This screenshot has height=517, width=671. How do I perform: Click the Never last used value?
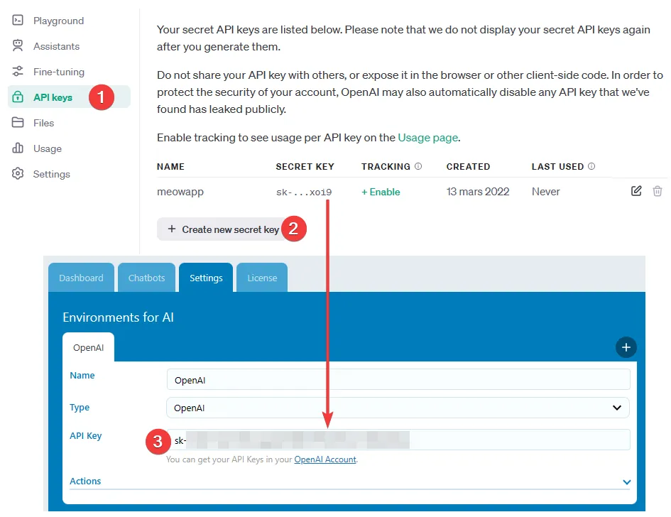(545, 191)
